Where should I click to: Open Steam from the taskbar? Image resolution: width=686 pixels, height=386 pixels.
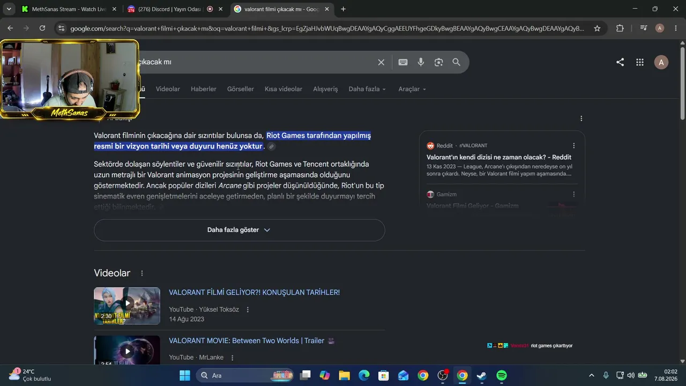482,375
